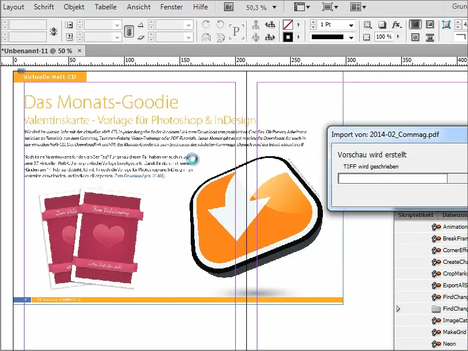Toggle the constrain scale proportions chain button
This screenshot has width=468, height=351.
click(129, 31)
